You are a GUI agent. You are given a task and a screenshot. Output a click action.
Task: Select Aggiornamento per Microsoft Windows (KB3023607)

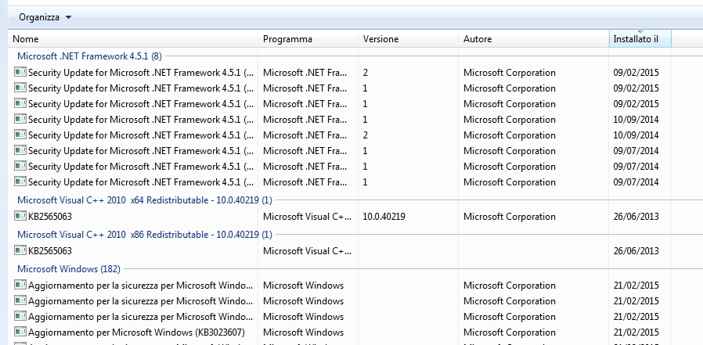click(x=136, y=332)
